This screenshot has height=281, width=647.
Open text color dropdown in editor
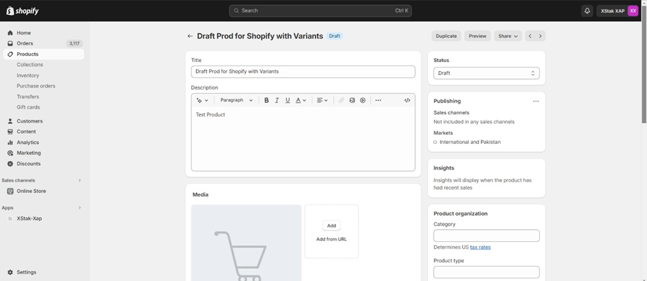[301, 101]
